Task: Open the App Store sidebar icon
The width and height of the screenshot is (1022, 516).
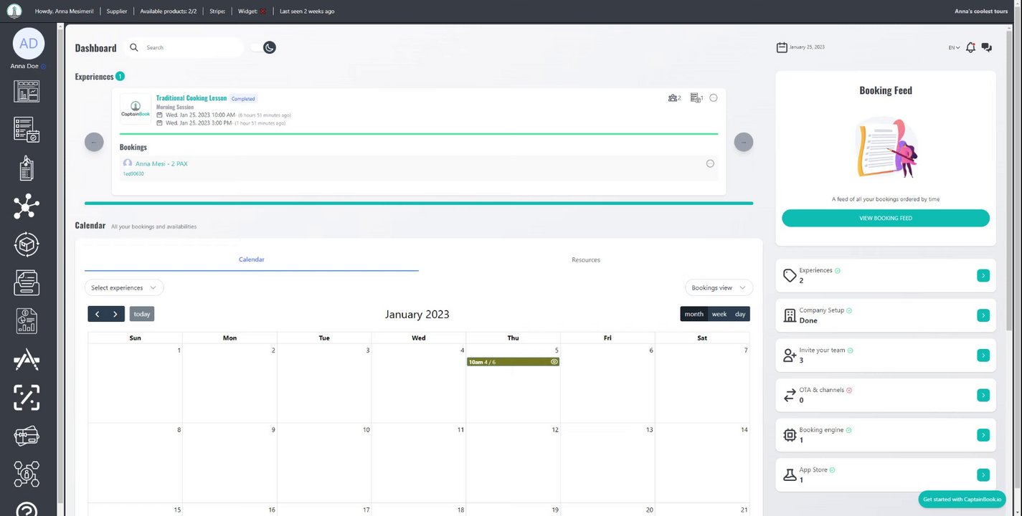Action: 27,359
